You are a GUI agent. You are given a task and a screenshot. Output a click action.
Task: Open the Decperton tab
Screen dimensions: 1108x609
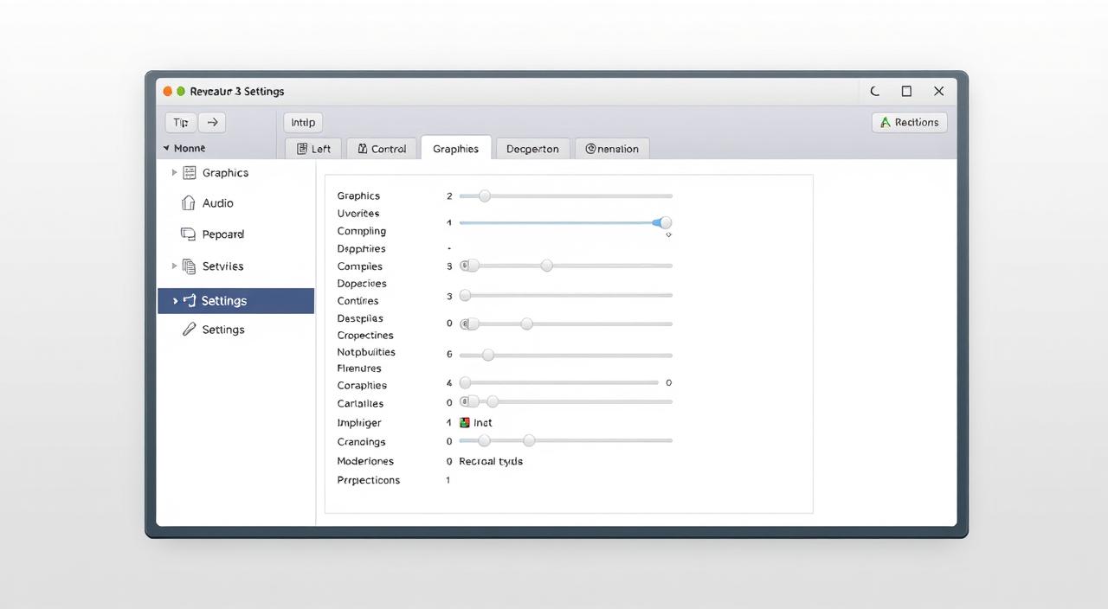tap(531, 149)
